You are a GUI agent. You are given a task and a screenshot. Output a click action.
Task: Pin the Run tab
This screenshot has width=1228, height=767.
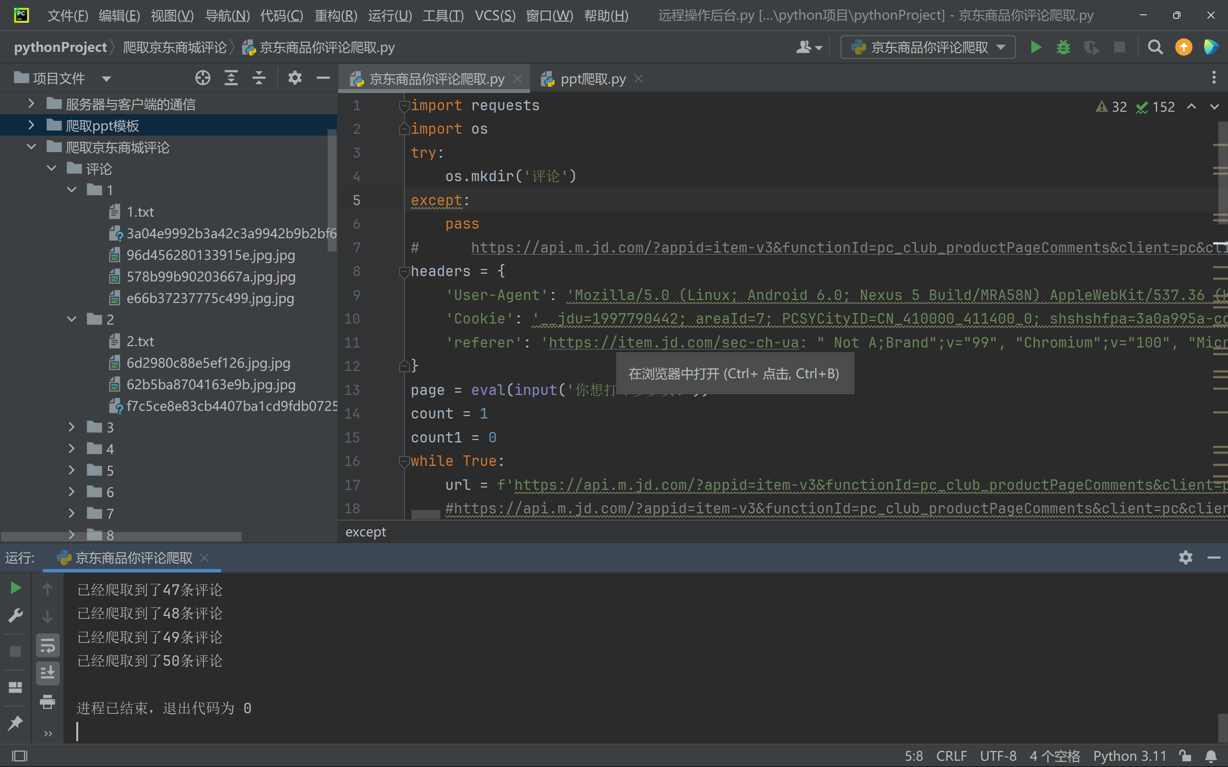tap(16, 722)
